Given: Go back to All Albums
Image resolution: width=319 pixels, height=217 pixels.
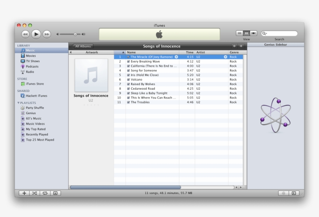Looking at the screenshot, I should (x=82, y=46).
